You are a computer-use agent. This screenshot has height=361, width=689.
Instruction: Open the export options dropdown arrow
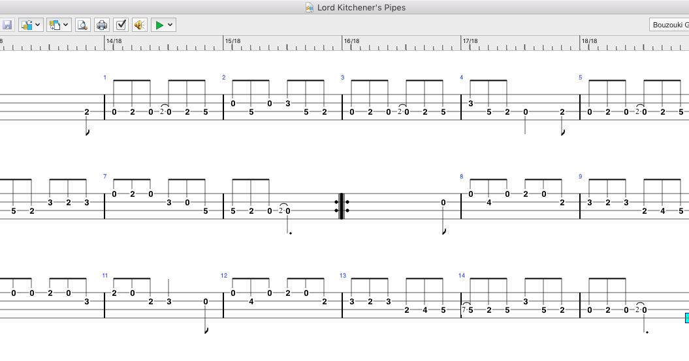[x=66, y=25]
